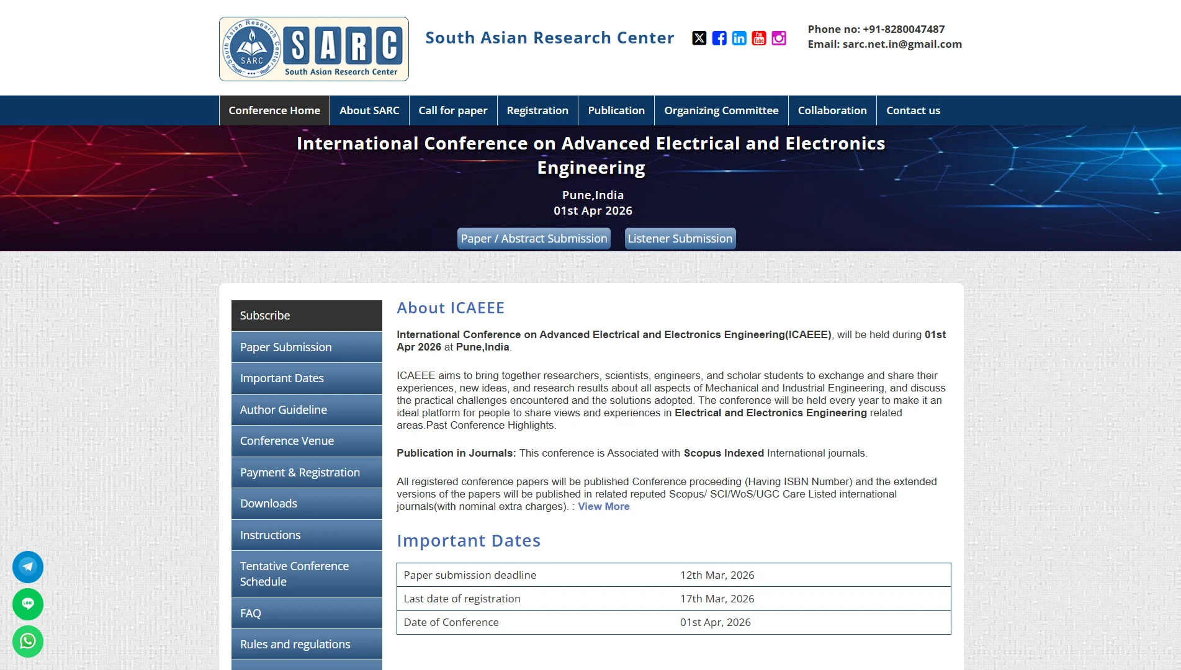The image size is (1181, 670).
Task: Open the Facebook page icon
Action: pos(719,38)
